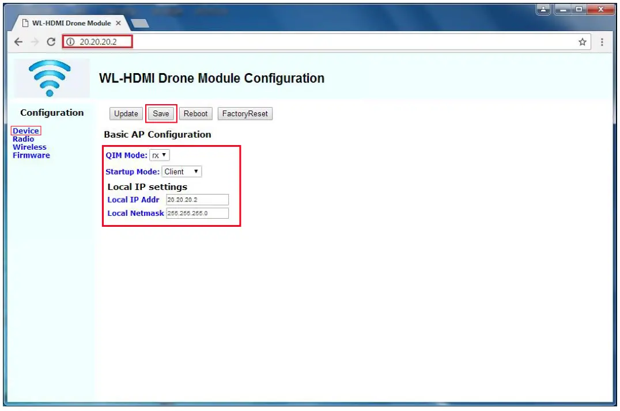The height and width of the screenshot is (411, 620).
Task: Open the Firmware configuration link
Action: tap(31, 155)
